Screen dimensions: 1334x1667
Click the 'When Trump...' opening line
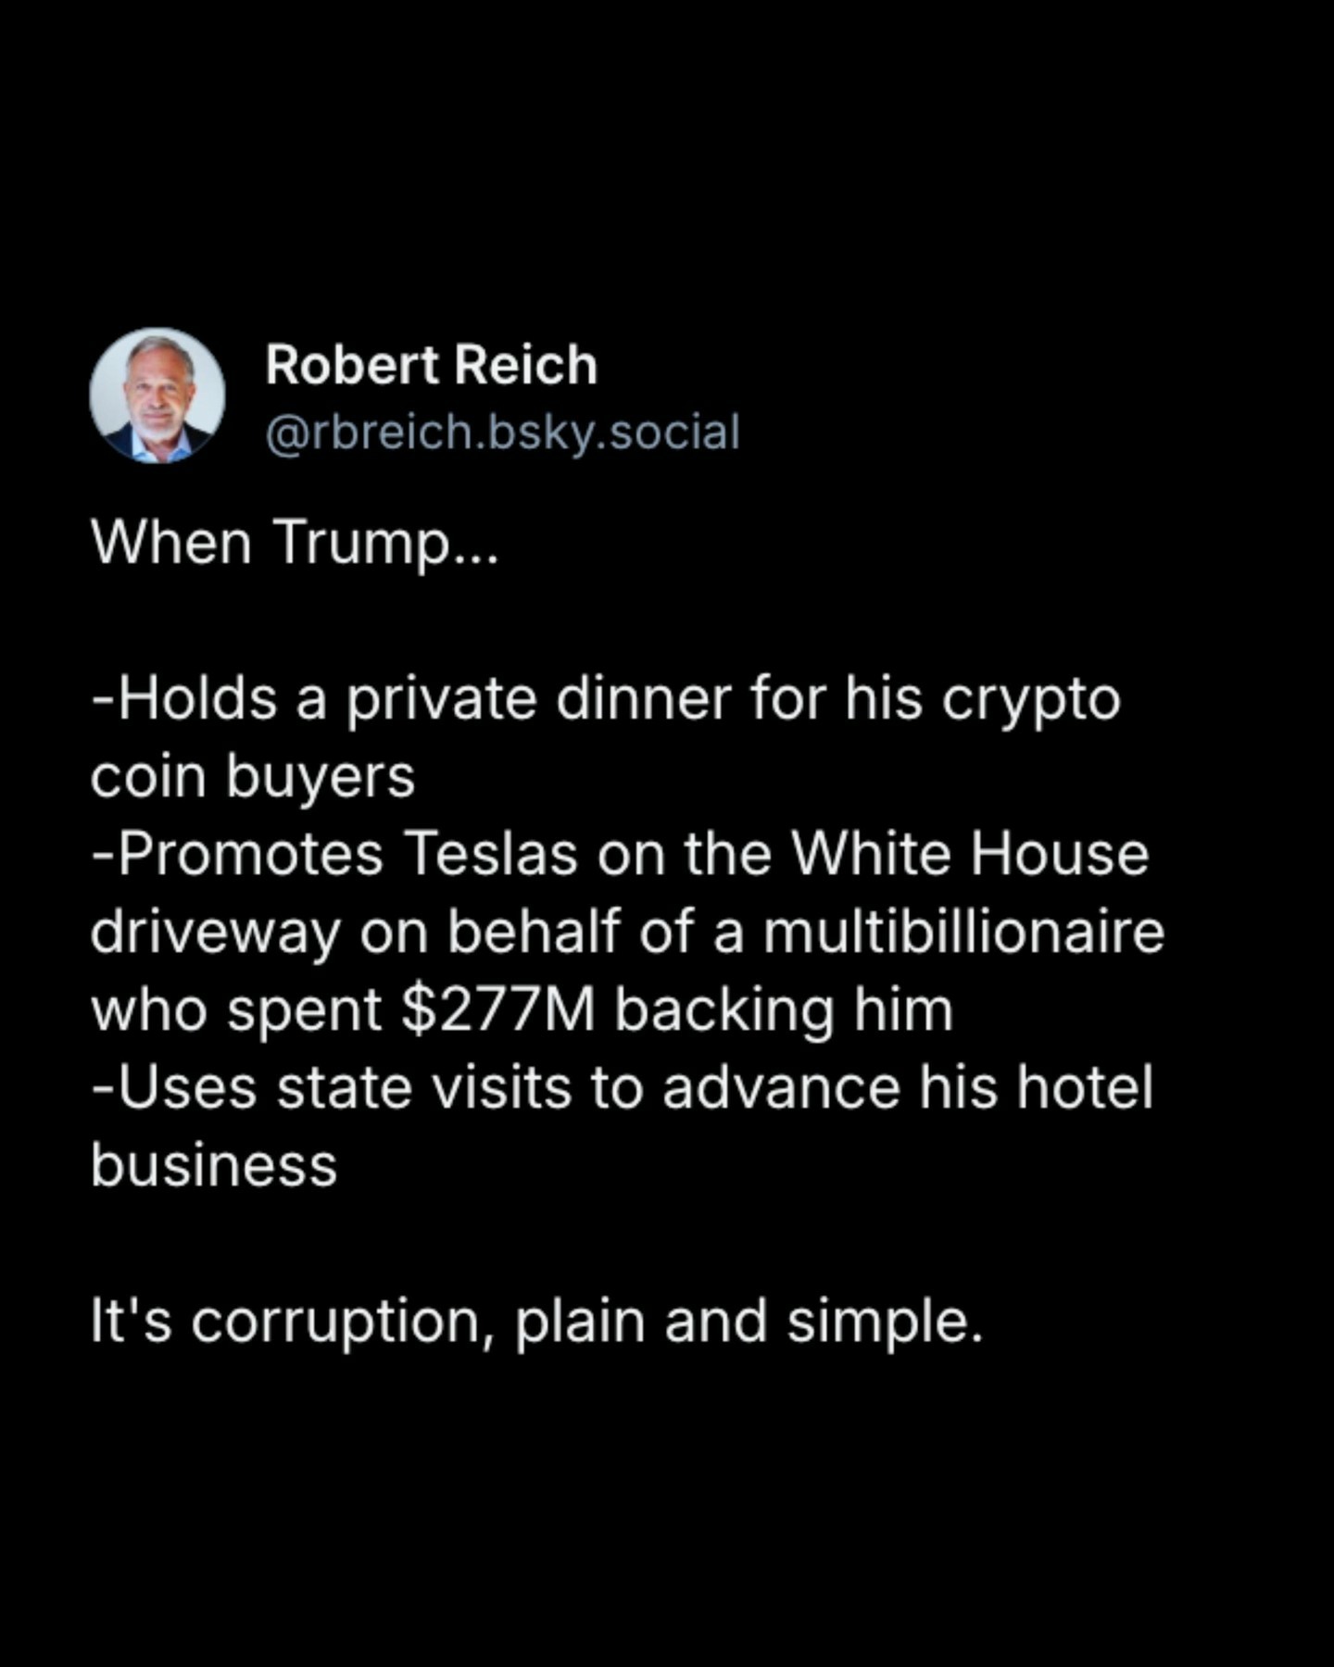pos(295,543)
